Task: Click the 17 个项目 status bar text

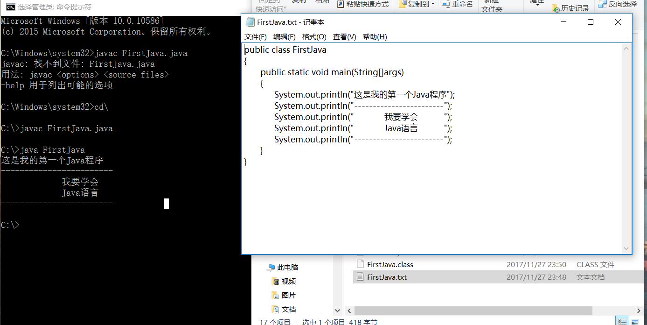Action: click(275, 322)
